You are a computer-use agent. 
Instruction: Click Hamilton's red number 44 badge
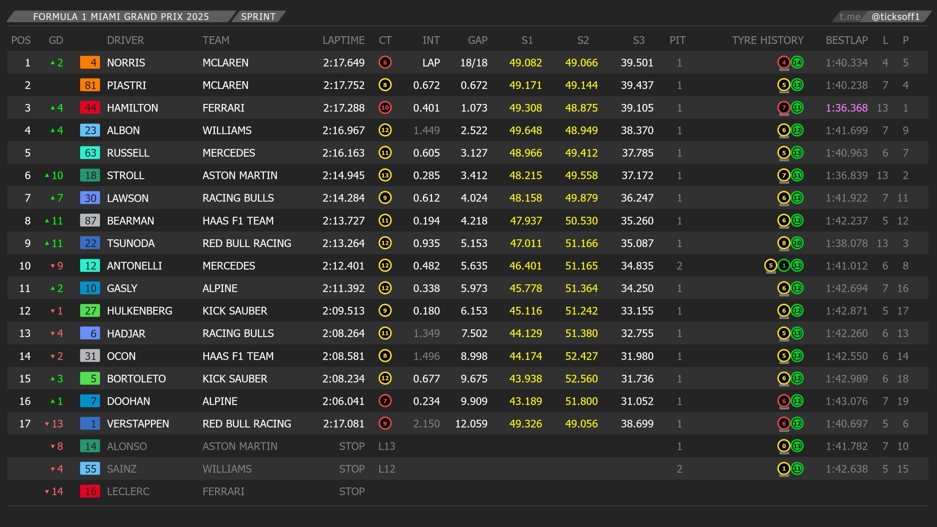point(90,108)
